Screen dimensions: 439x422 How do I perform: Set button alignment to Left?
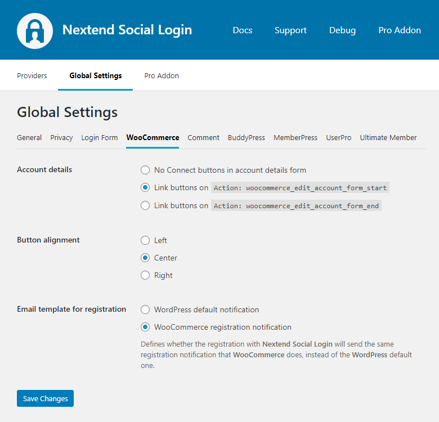pos(145,240)
